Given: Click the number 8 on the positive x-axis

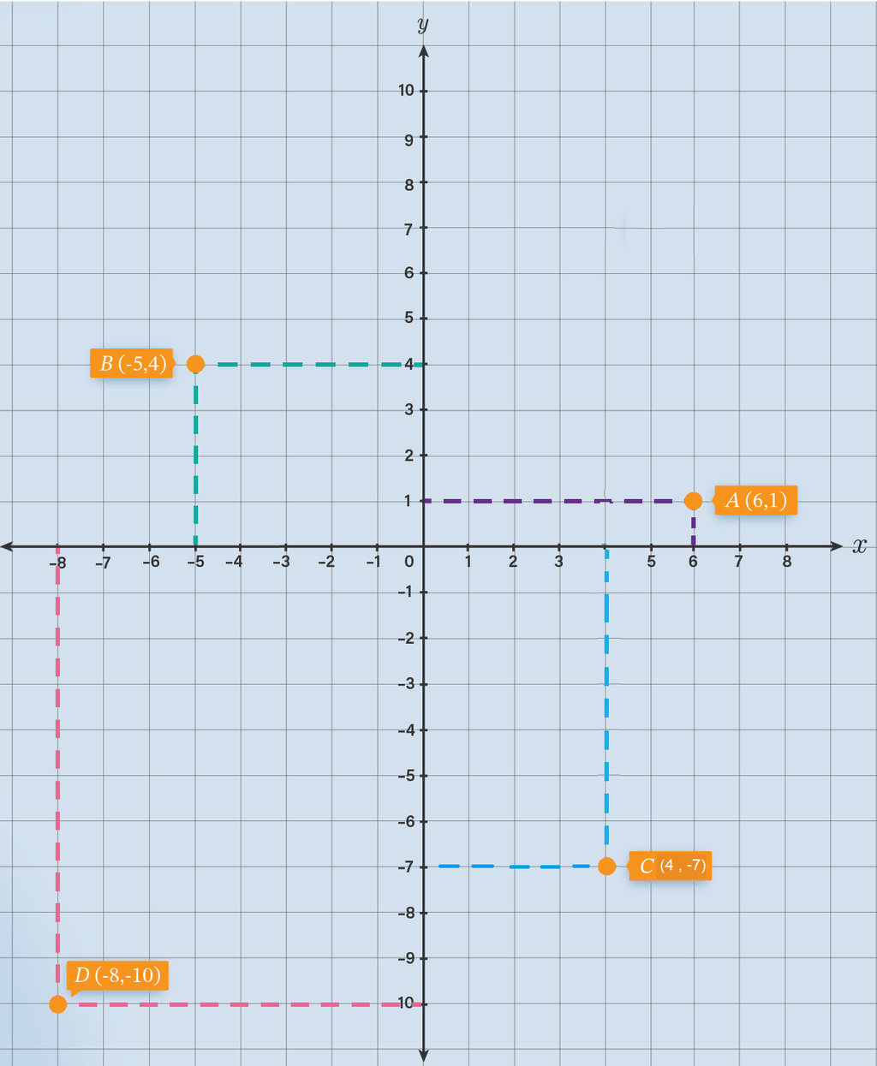Looking at the screenshot, I should pos(786,562).
